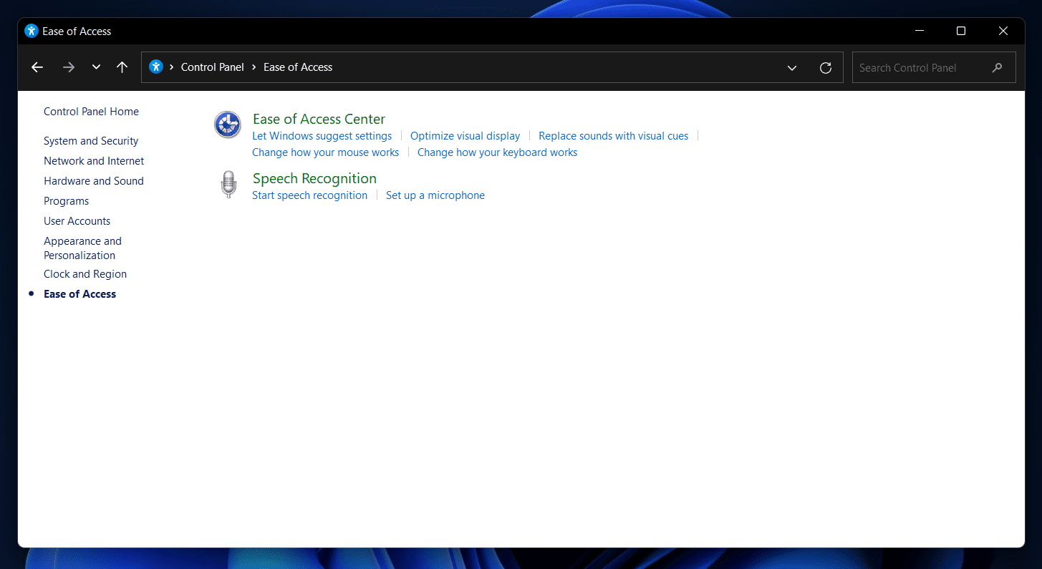
Task: Open System and Security category
Action: click(x=91, y=141)
